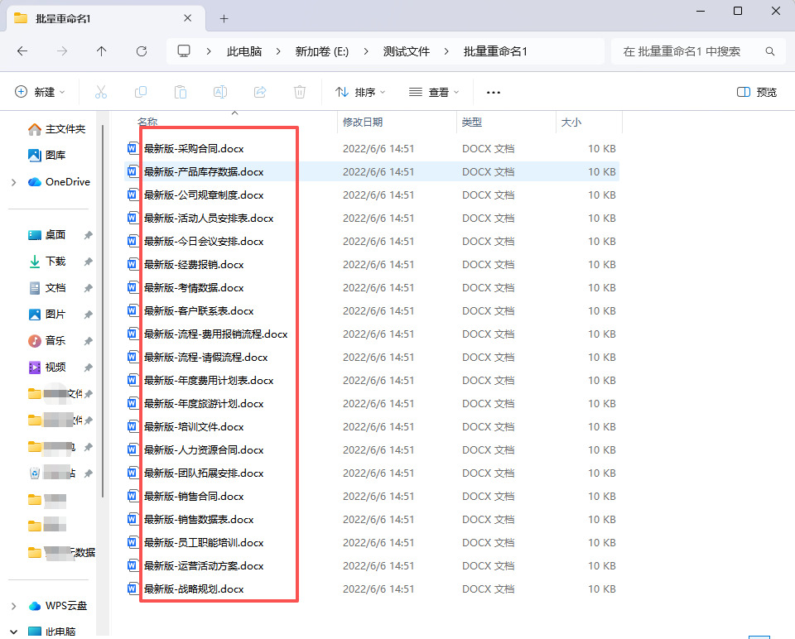
Task: Open 音乐 in the sidebar
Action: (46, 340)
